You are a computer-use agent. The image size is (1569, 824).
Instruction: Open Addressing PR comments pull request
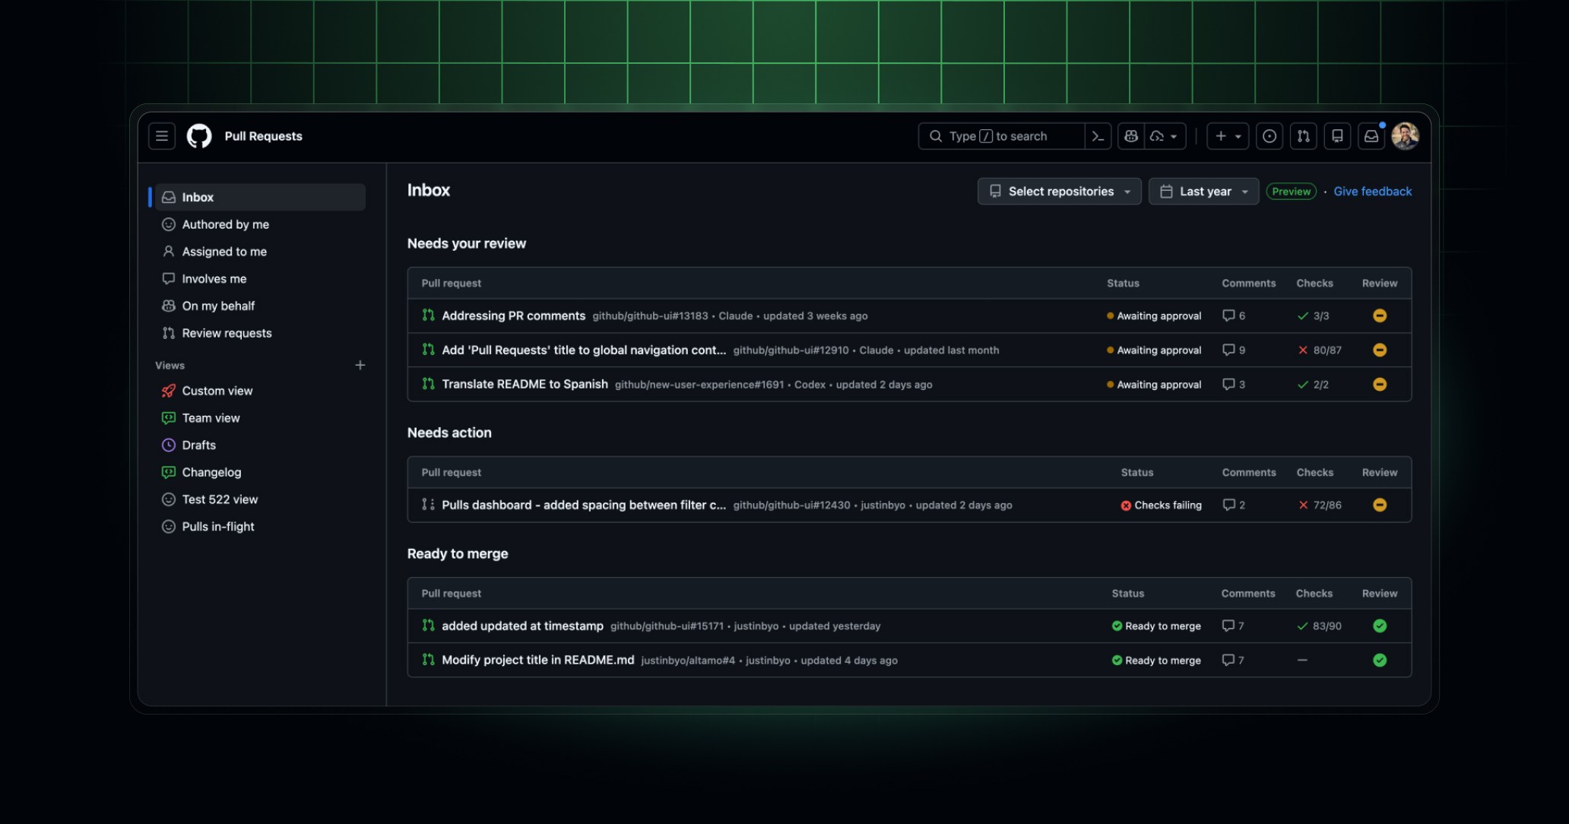(x=513, y=315)
